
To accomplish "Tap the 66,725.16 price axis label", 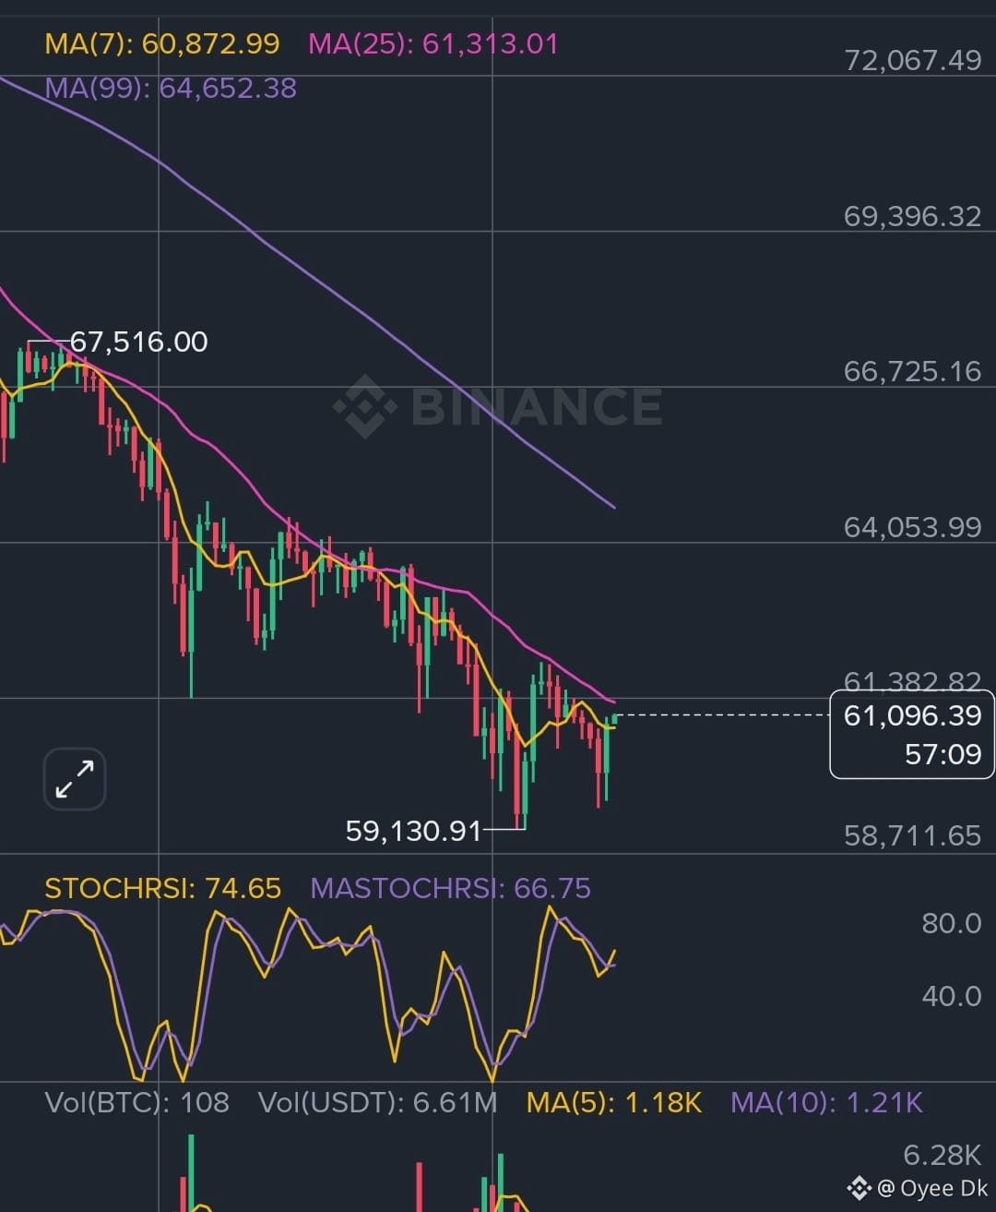I will [913, 371].
